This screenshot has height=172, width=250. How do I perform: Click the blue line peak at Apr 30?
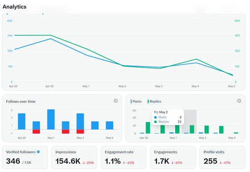(x=51, y=38)
